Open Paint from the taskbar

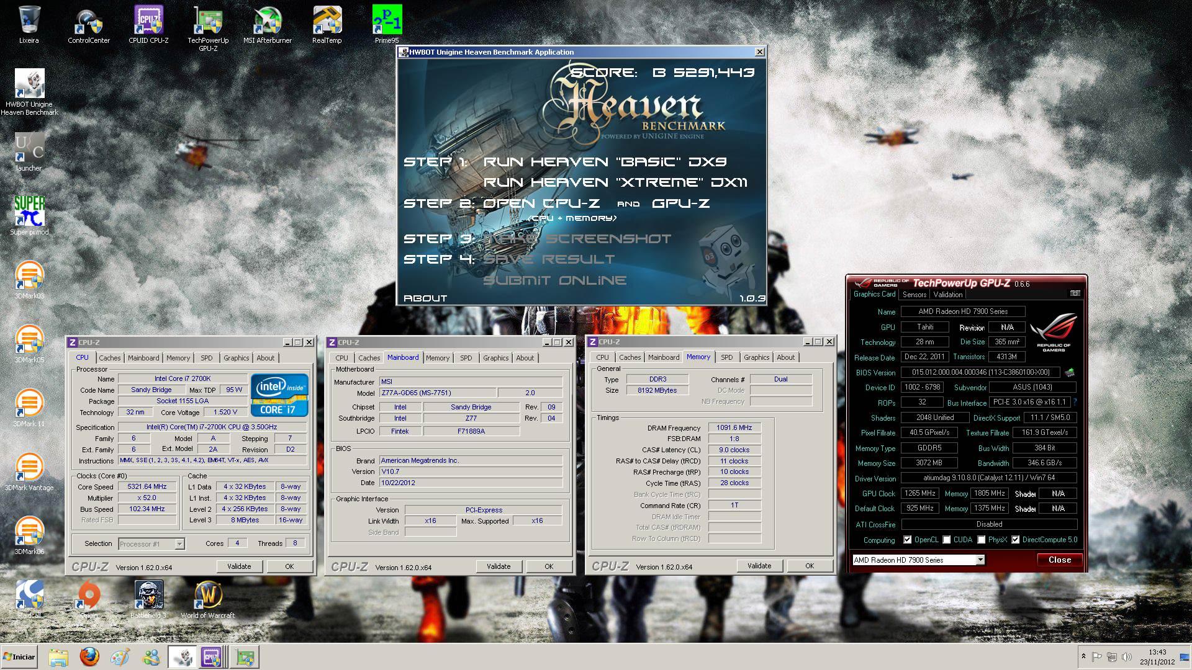point(120,657)
